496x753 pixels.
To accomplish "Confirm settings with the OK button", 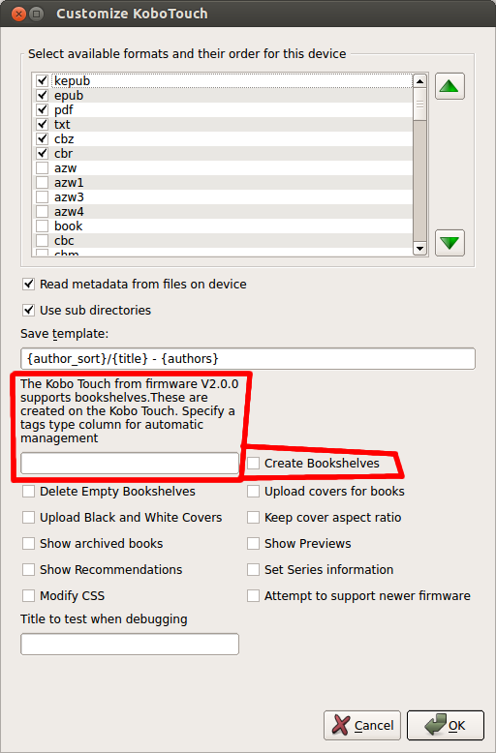I will coord(445,725).
